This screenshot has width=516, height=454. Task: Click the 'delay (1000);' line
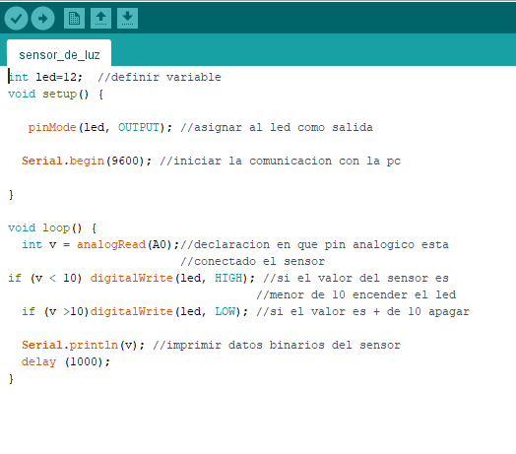click(x=66, y=362)
